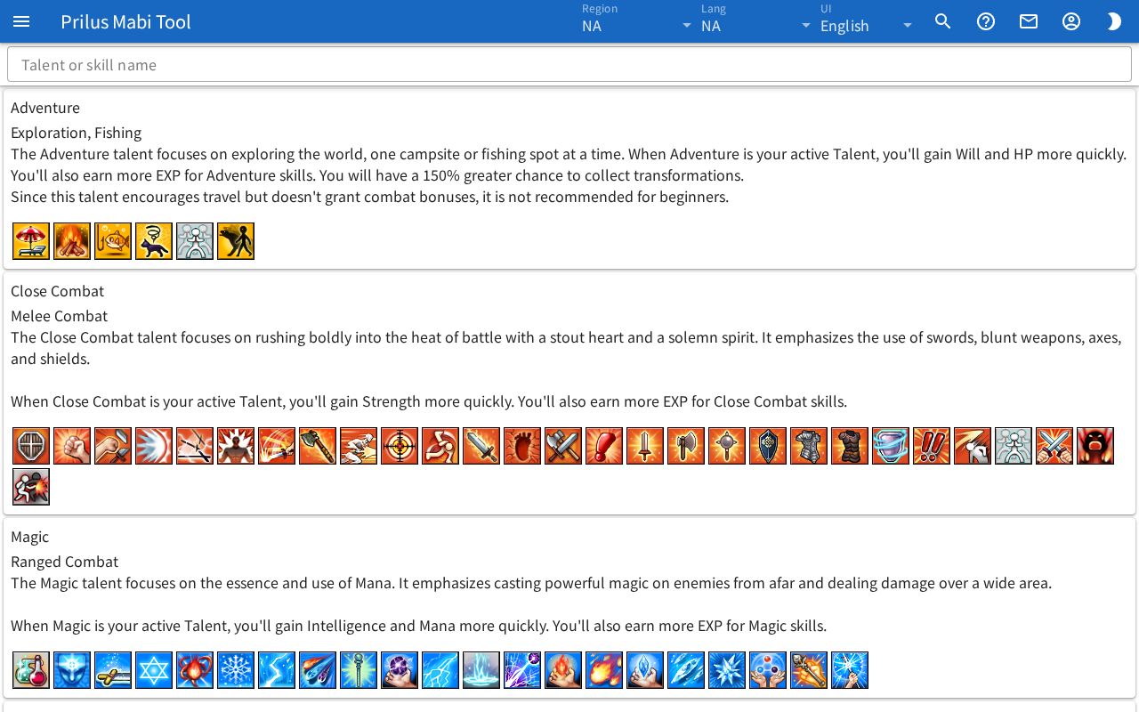Click the hand holding ice crystal icon

pos(645,670)
